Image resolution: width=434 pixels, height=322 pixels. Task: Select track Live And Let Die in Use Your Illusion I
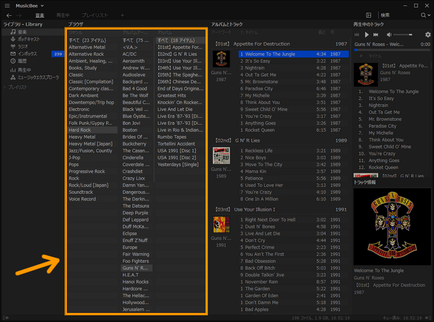(x=294, y=234)
